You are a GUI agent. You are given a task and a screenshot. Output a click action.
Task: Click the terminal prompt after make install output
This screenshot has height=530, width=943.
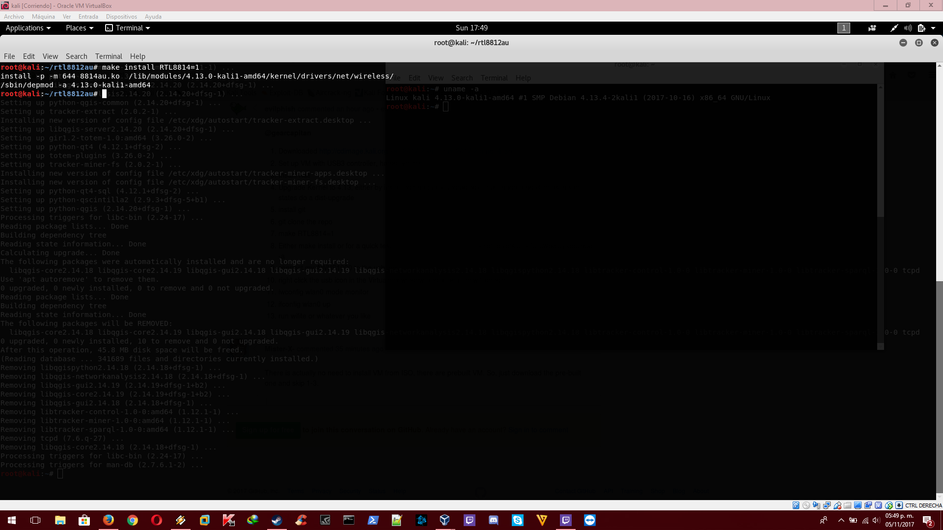(104, 93)
